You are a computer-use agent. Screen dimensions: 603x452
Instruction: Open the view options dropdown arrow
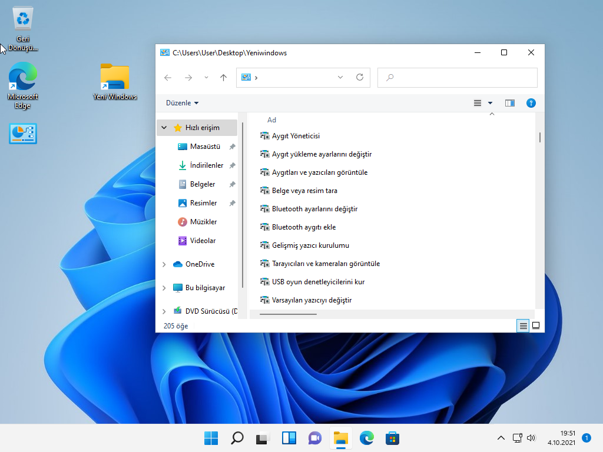(491, 103)
